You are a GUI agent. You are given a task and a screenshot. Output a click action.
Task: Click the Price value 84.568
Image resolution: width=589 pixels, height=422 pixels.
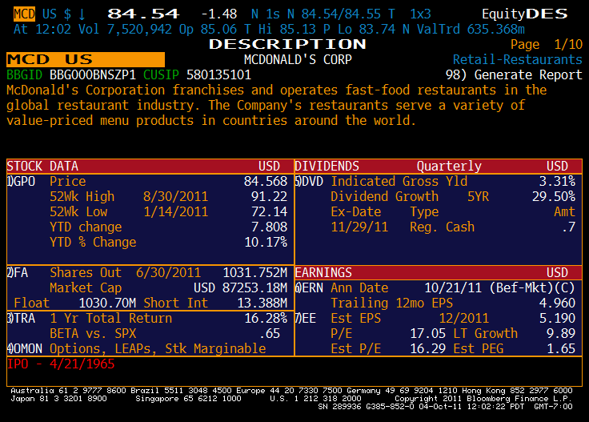tap(266, 182)
